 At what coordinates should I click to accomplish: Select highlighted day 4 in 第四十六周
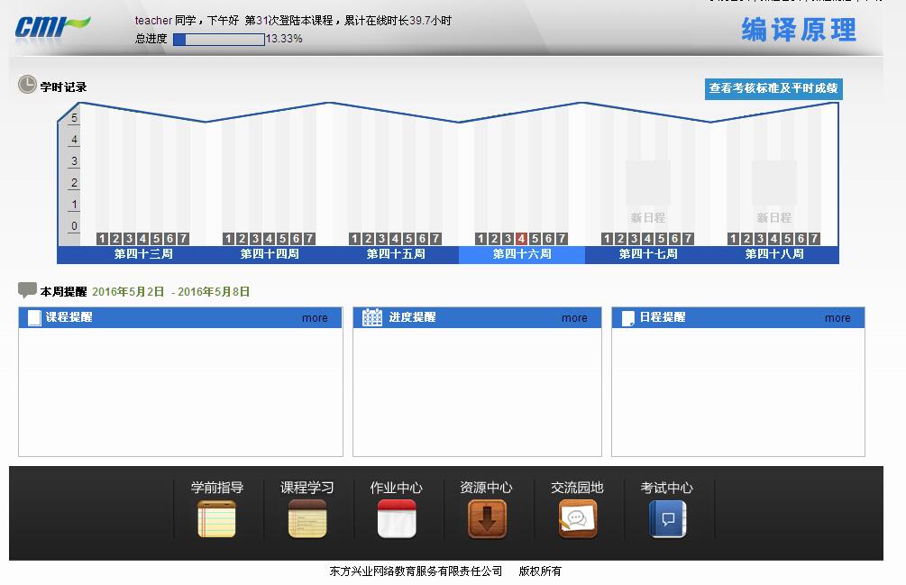521,239
